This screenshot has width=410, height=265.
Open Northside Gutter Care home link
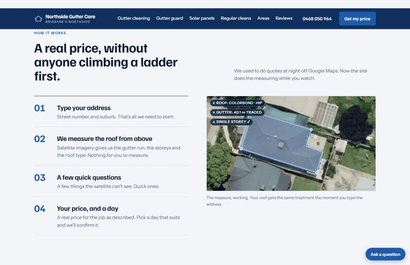(65, 19)
